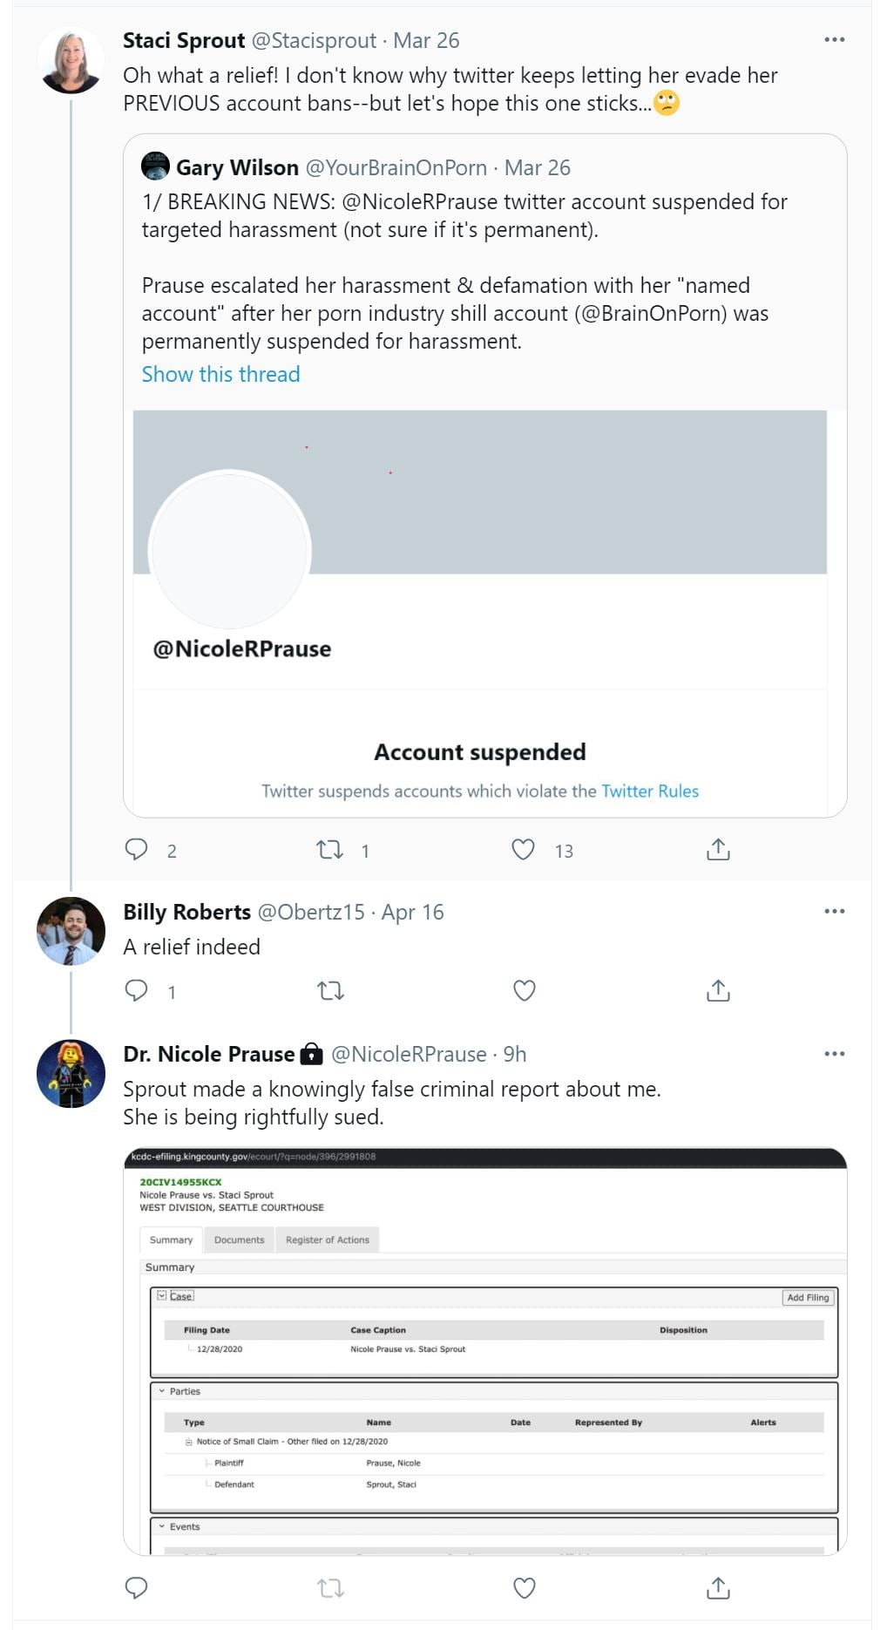
Task: Click "Show this thread" link
Action: coord(220,374)
